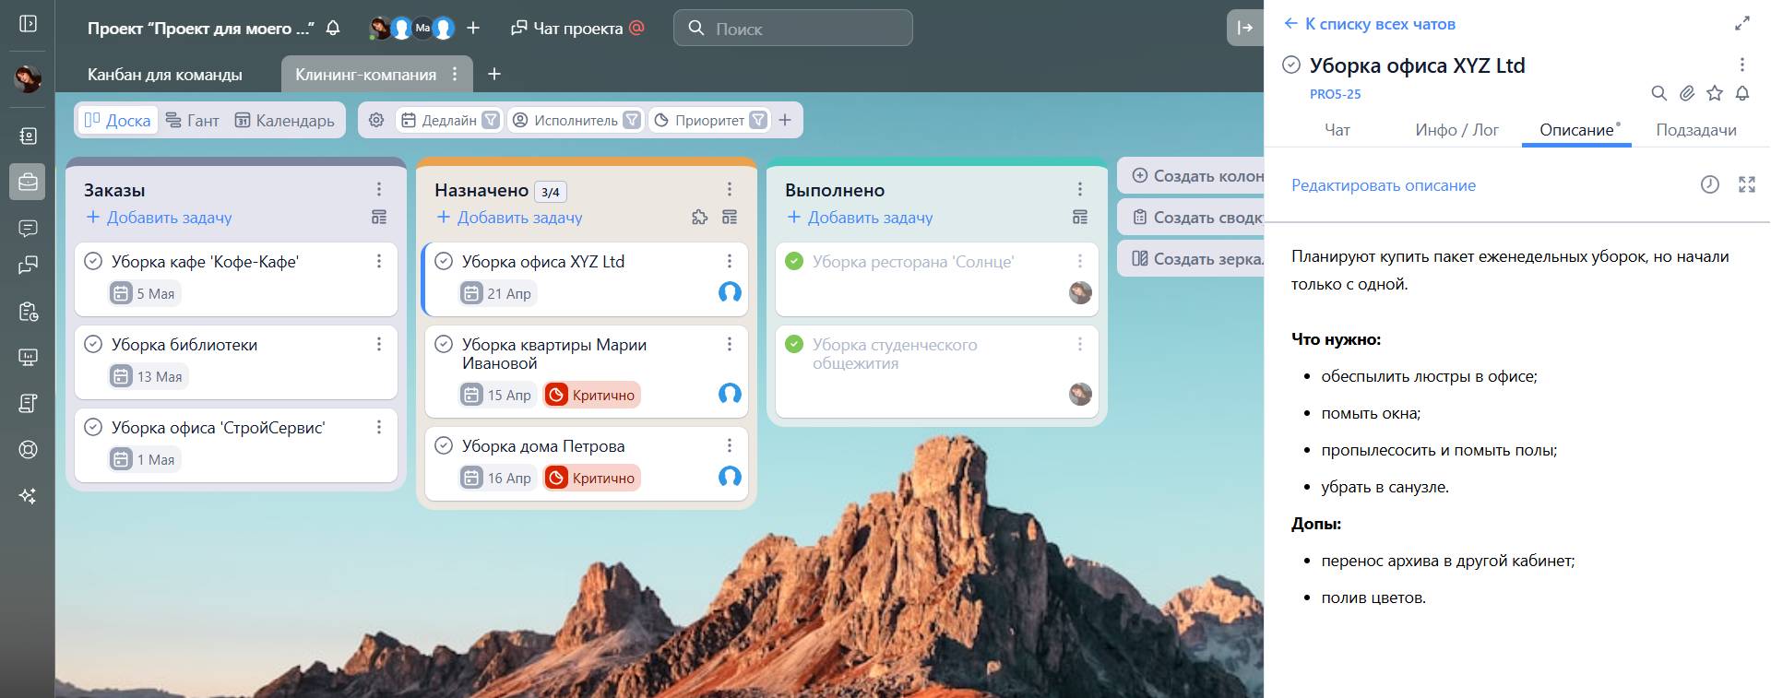The image size is (1771, 698).
Task: Click 'Редактировать описание' link
Action: [x=1383, y=185]
